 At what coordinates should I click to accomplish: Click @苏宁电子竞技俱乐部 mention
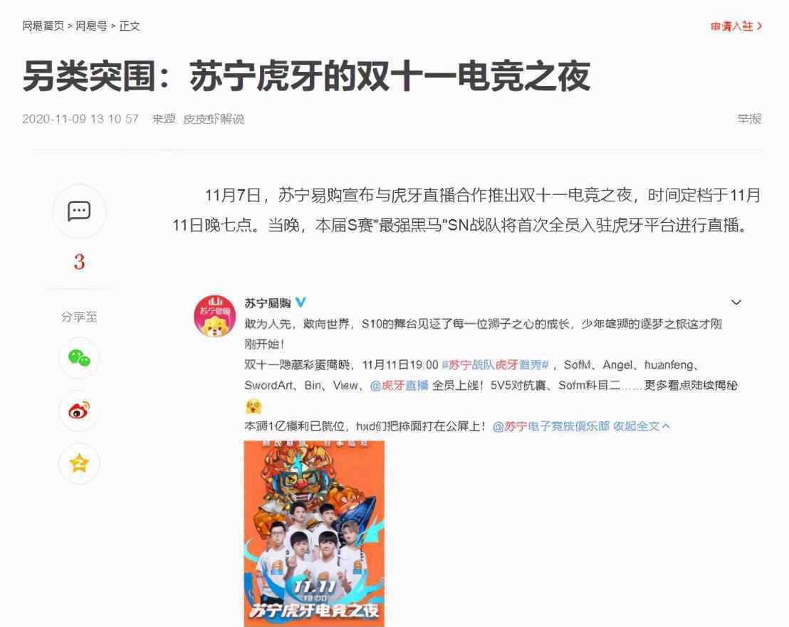tap(551, 426)
